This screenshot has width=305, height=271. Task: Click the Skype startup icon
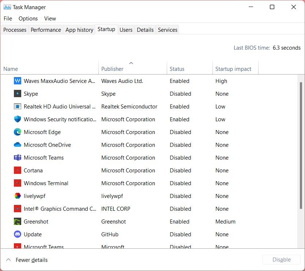coord(18,93)
